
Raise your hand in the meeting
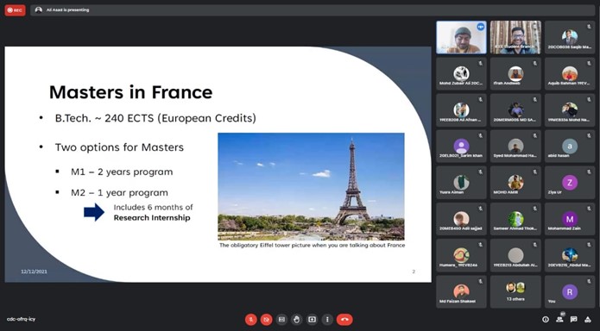[x=297, y=320]
